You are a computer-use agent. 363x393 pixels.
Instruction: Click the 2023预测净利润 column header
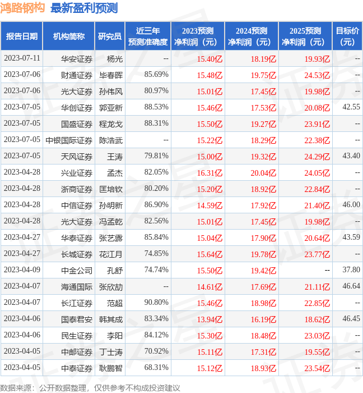[198, 36]
